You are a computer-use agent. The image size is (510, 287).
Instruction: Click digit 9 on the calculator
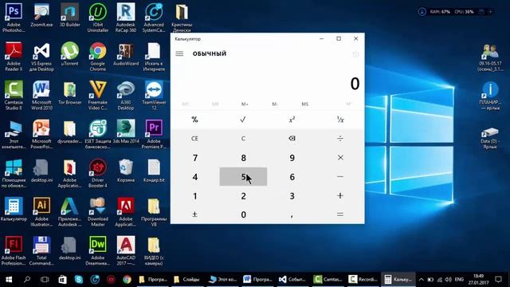click(x=292, y=158)
